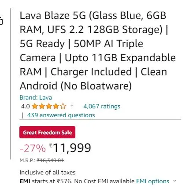
Task: Expand the chevron next to EMI options
Action: pyautogui.click(x=174, y=181)
